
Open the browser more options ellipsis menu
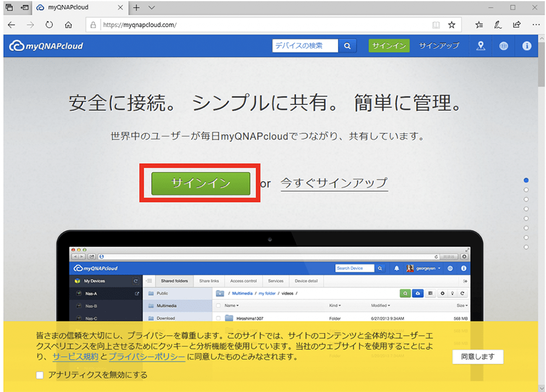pos(536,25)
